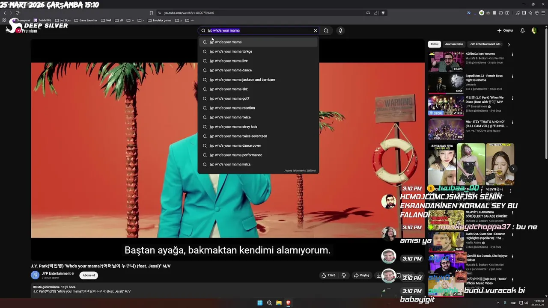Image resolution: width=548 pixels, height=308 pixels.
Task: Open the browser extensions puzzle icon
Action: click(x=501, y=13)
